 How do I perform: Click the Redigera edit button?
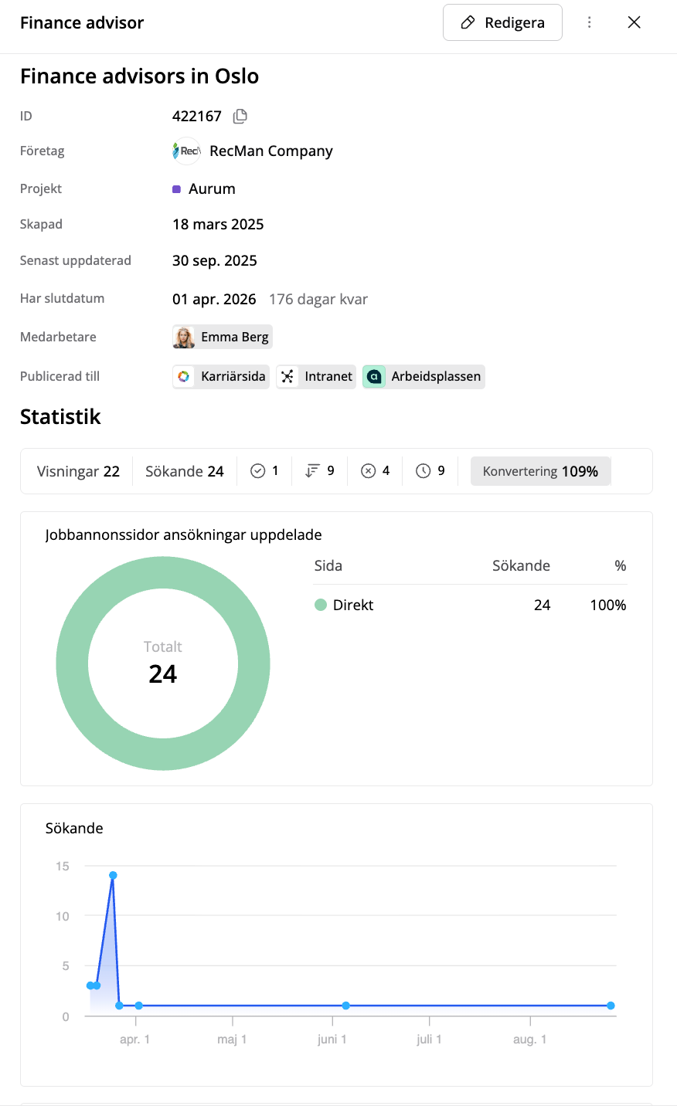click(502, 22)
